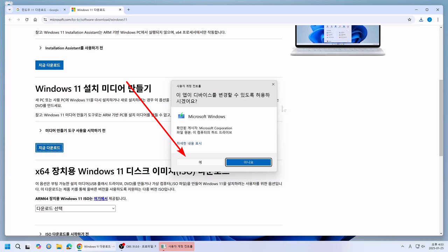448x252 pixels.
Task: Click Chrome's forward navigation arrow
Action: pos(18,20)
